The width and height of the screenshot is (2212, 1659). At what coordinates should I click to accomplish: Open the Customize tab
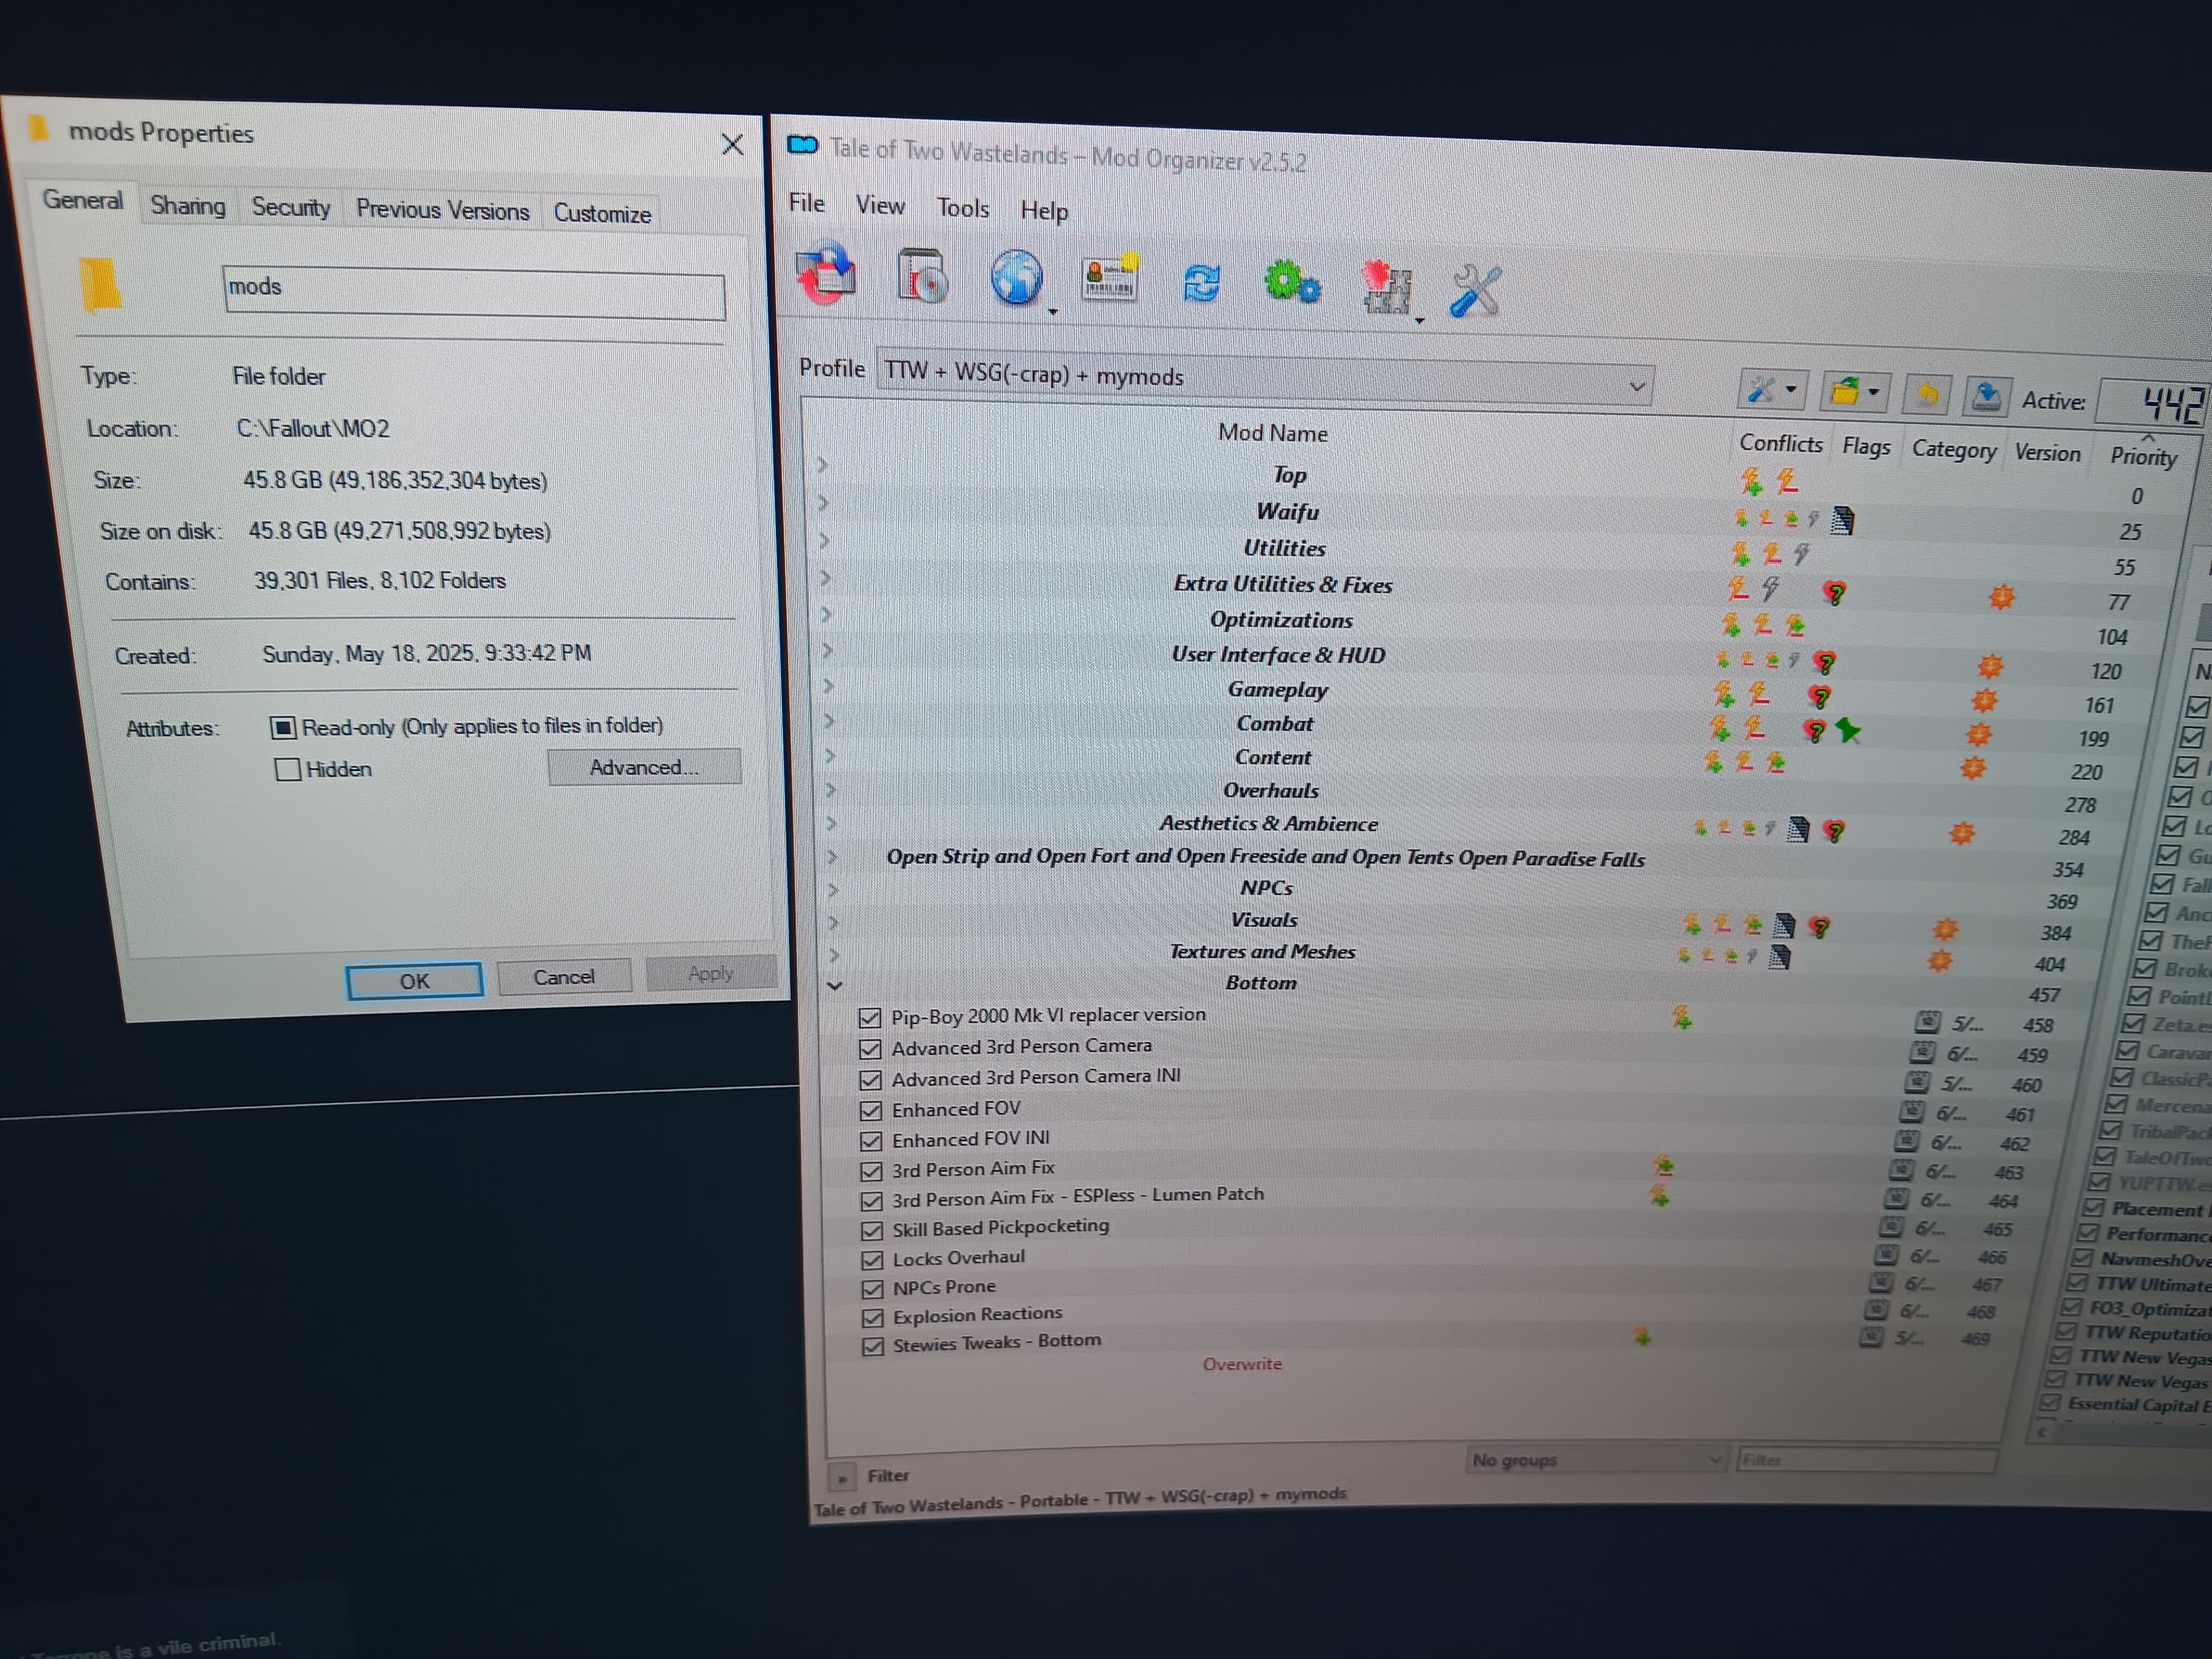point(602,213)
